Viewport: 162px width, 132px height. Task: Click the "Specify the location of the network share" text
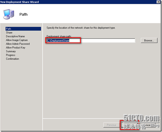(x=81, y=28)
